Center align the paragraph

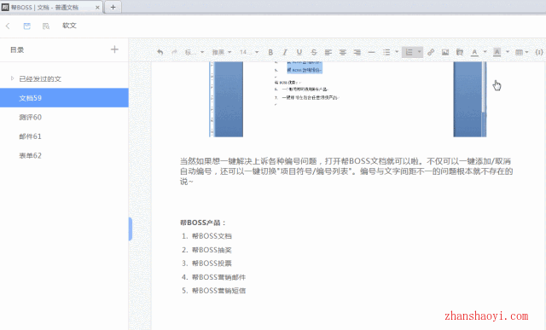[343, 52]
